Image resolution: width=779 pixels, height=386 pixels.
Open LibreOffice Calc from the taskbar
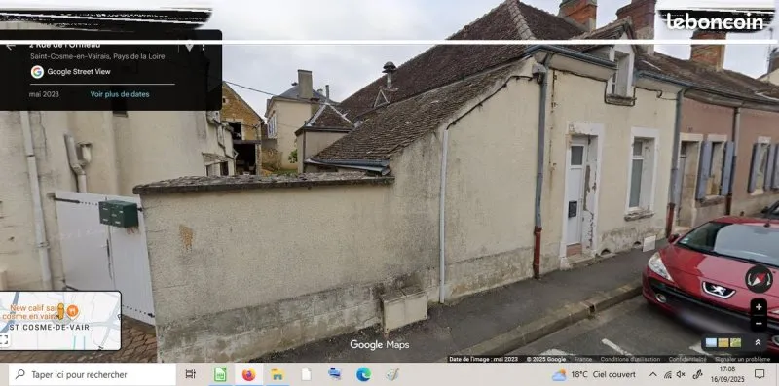tap(220, 374)
